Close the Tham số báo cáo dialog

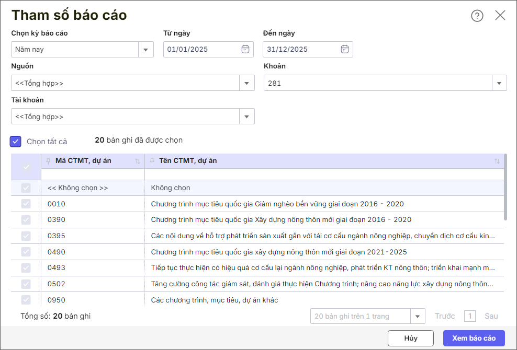click(500, 15)
